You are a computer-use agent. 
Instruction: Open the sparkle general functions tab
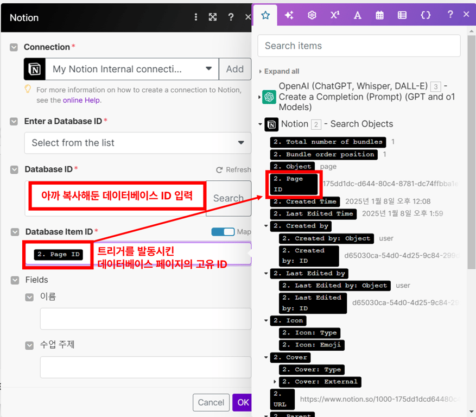(289, 15)
